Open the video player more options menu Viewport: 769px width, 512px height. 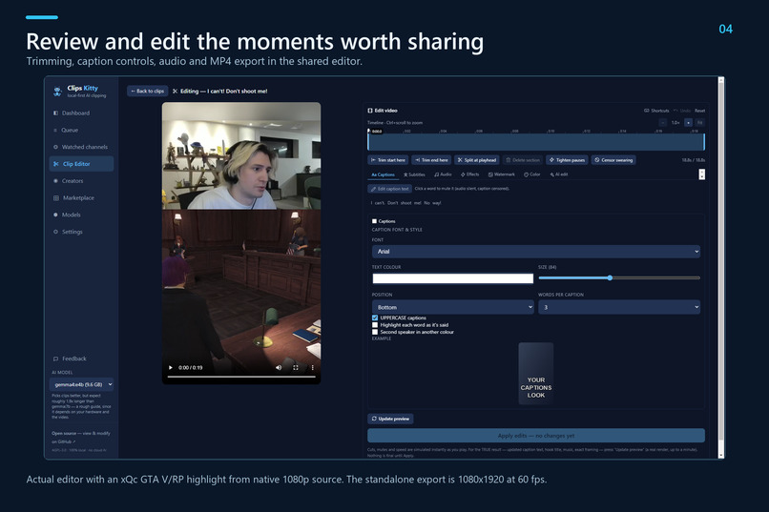[312, 367]
